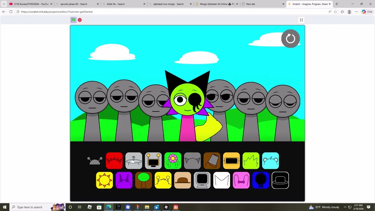Open Microsoft Store from the taskbar
Screen dimensions: 375x211
pyautogui.click(x=99, y=207)
